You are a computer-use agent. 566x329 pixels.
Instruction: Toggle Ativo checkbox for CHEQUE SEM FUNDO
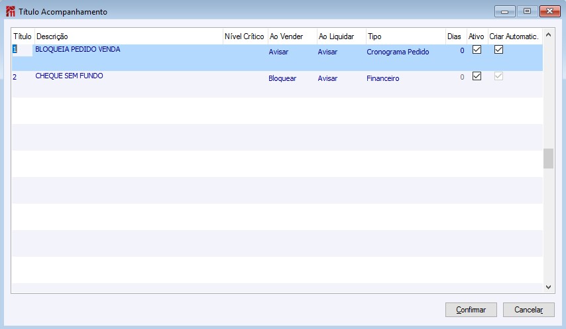477,76
